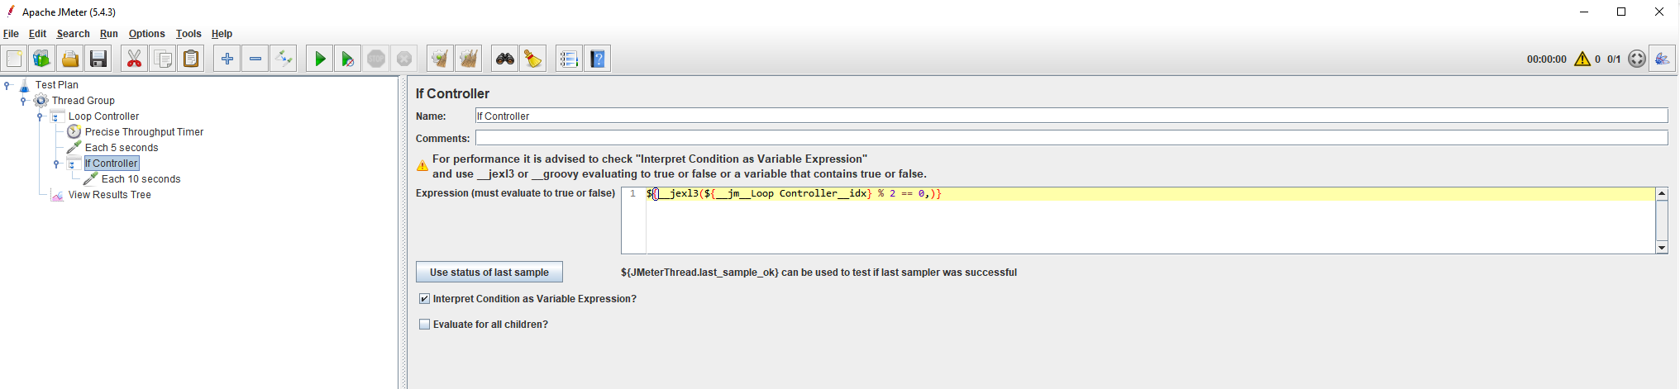Click the Open file folder icon
This screenshot has height=389, width=1680.
pyautogui.click(x=70, y=59)
